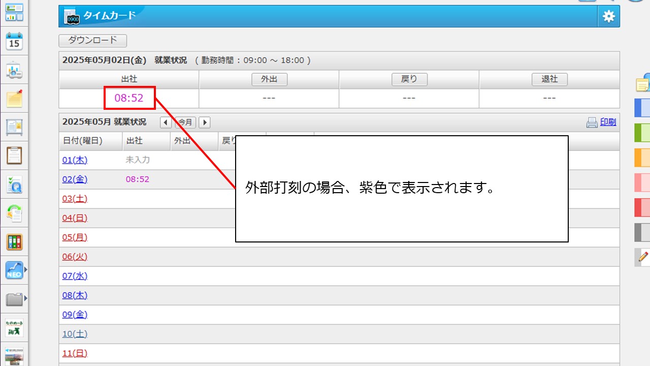Click the タイムカード title text
650x366 pixels.
110,15
